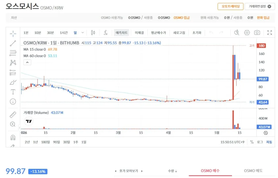Toggle the forecast chart (예측차트)
Screen dimensions: 278x178
coord(121,33)
